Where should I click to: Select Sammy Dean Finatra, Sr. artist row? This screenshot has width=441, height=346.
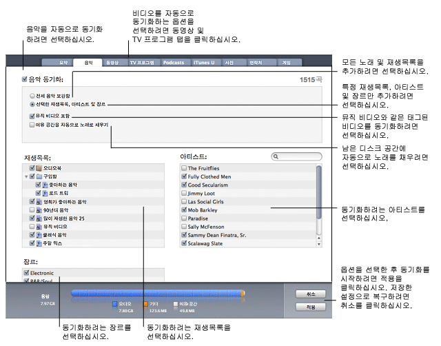click(x=248, y=235)
